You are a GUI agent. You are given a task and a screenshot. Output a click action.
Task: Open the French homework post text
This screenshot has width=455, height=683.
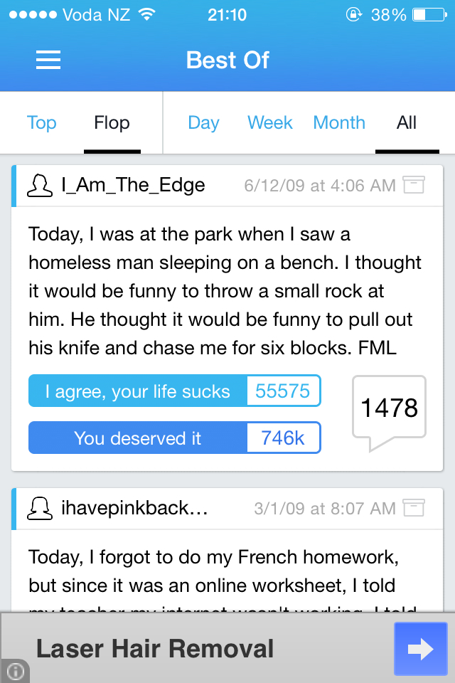pos(212,571)
